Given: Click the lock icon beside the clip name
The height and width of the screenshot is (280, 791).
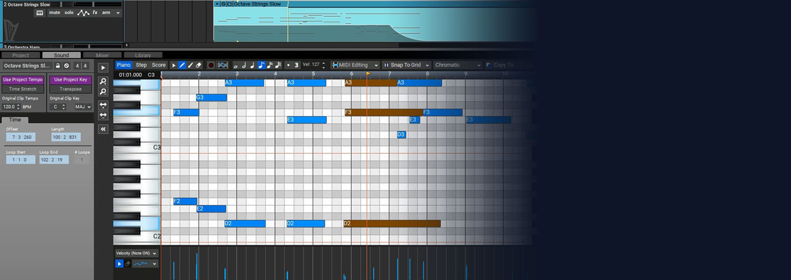Looking at the screenshot, I should point(59,66).
